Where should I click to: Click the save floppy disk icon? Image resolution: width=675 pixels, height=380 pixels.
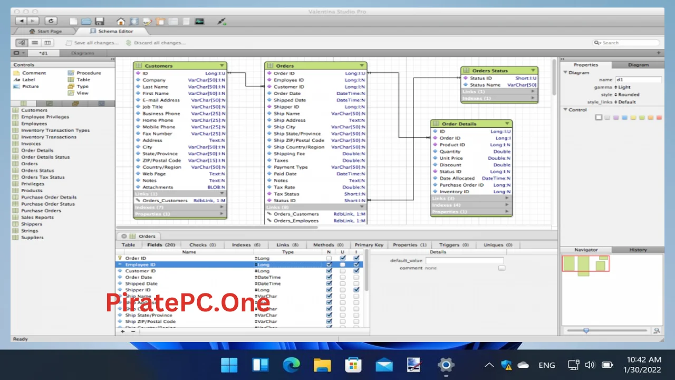tap(99, 22)
